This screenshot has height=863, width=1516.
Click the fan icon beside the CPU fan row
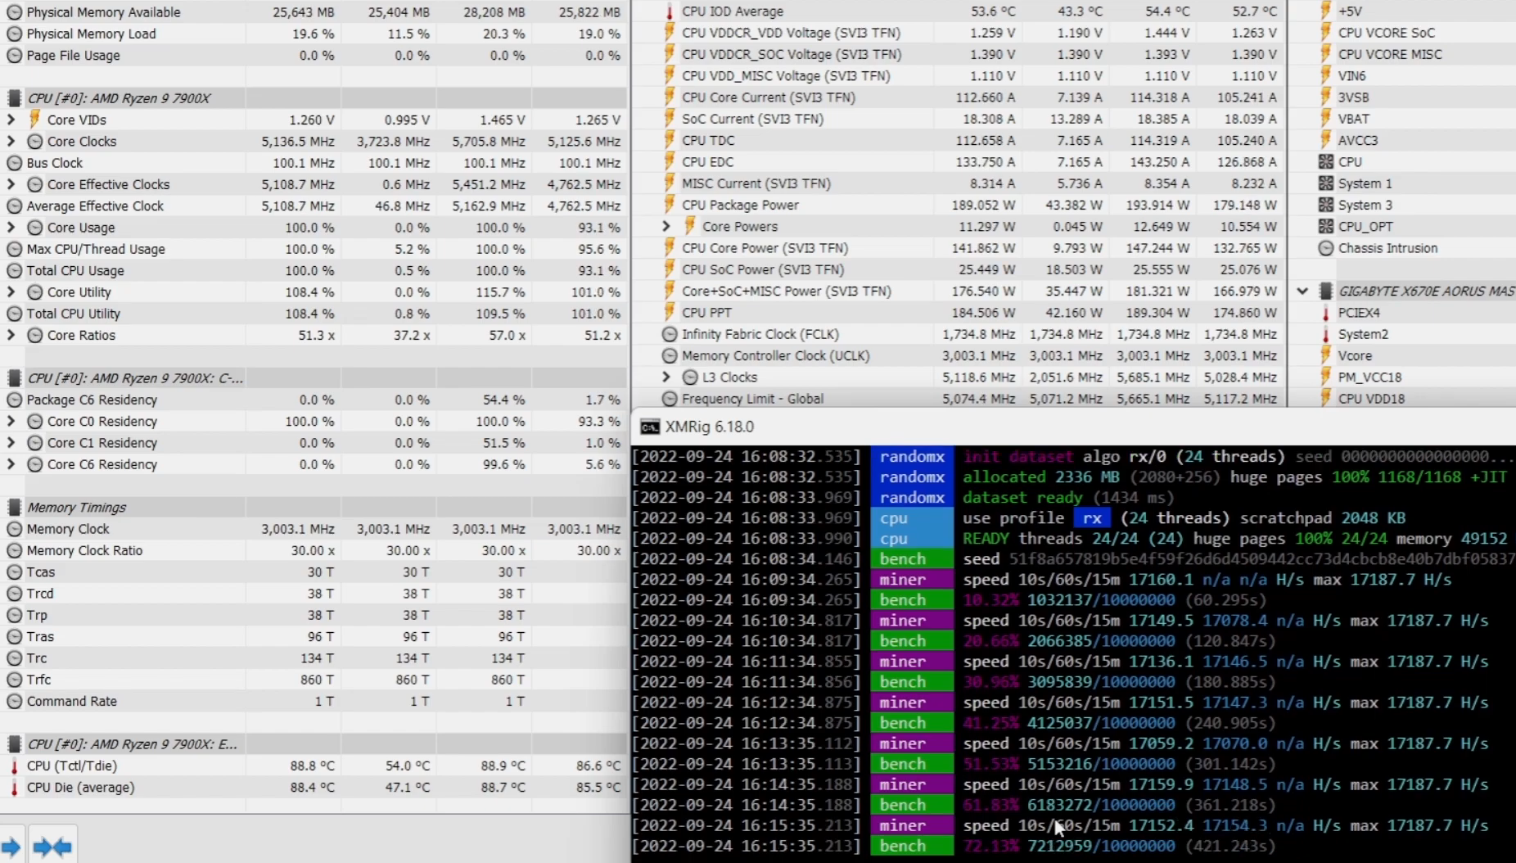tap(1326, 162)
